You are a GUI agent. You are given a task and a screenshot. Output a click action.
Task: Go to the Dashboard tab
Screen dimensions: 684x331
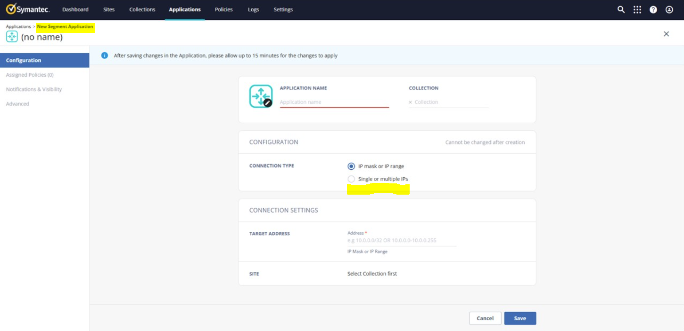click(75, 9)
